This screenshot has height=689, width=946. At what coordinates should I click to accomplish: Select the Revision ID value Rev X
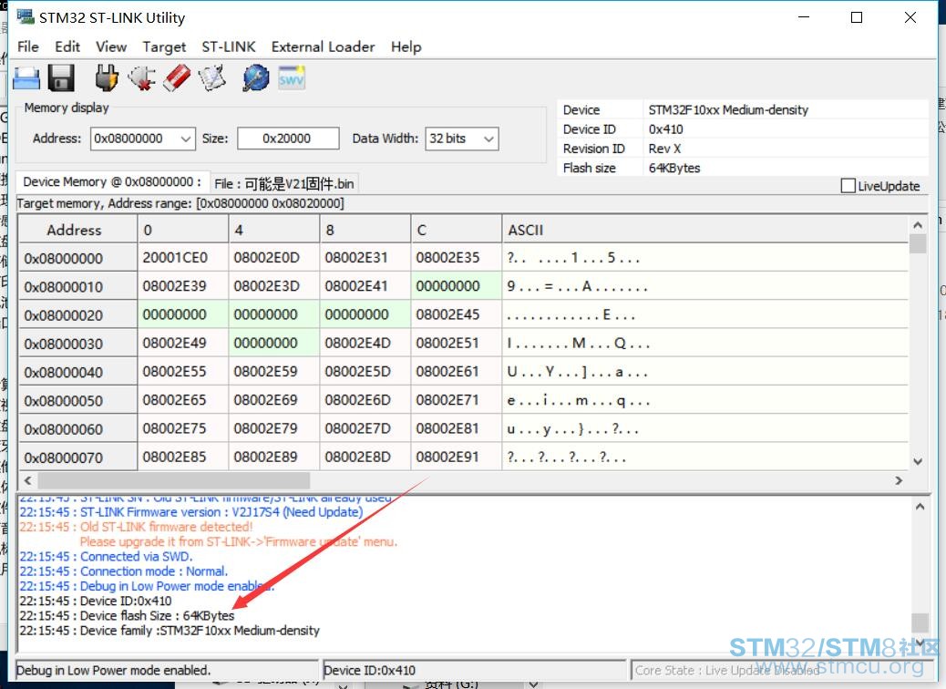pyautogui.click(x=664, y=149)
